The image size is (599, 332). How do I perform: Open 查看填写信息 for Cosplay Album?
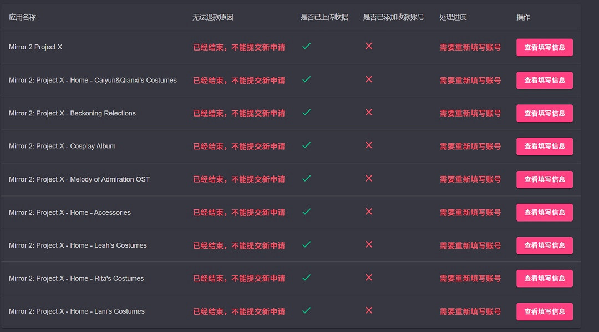click(x=544, y=147)
